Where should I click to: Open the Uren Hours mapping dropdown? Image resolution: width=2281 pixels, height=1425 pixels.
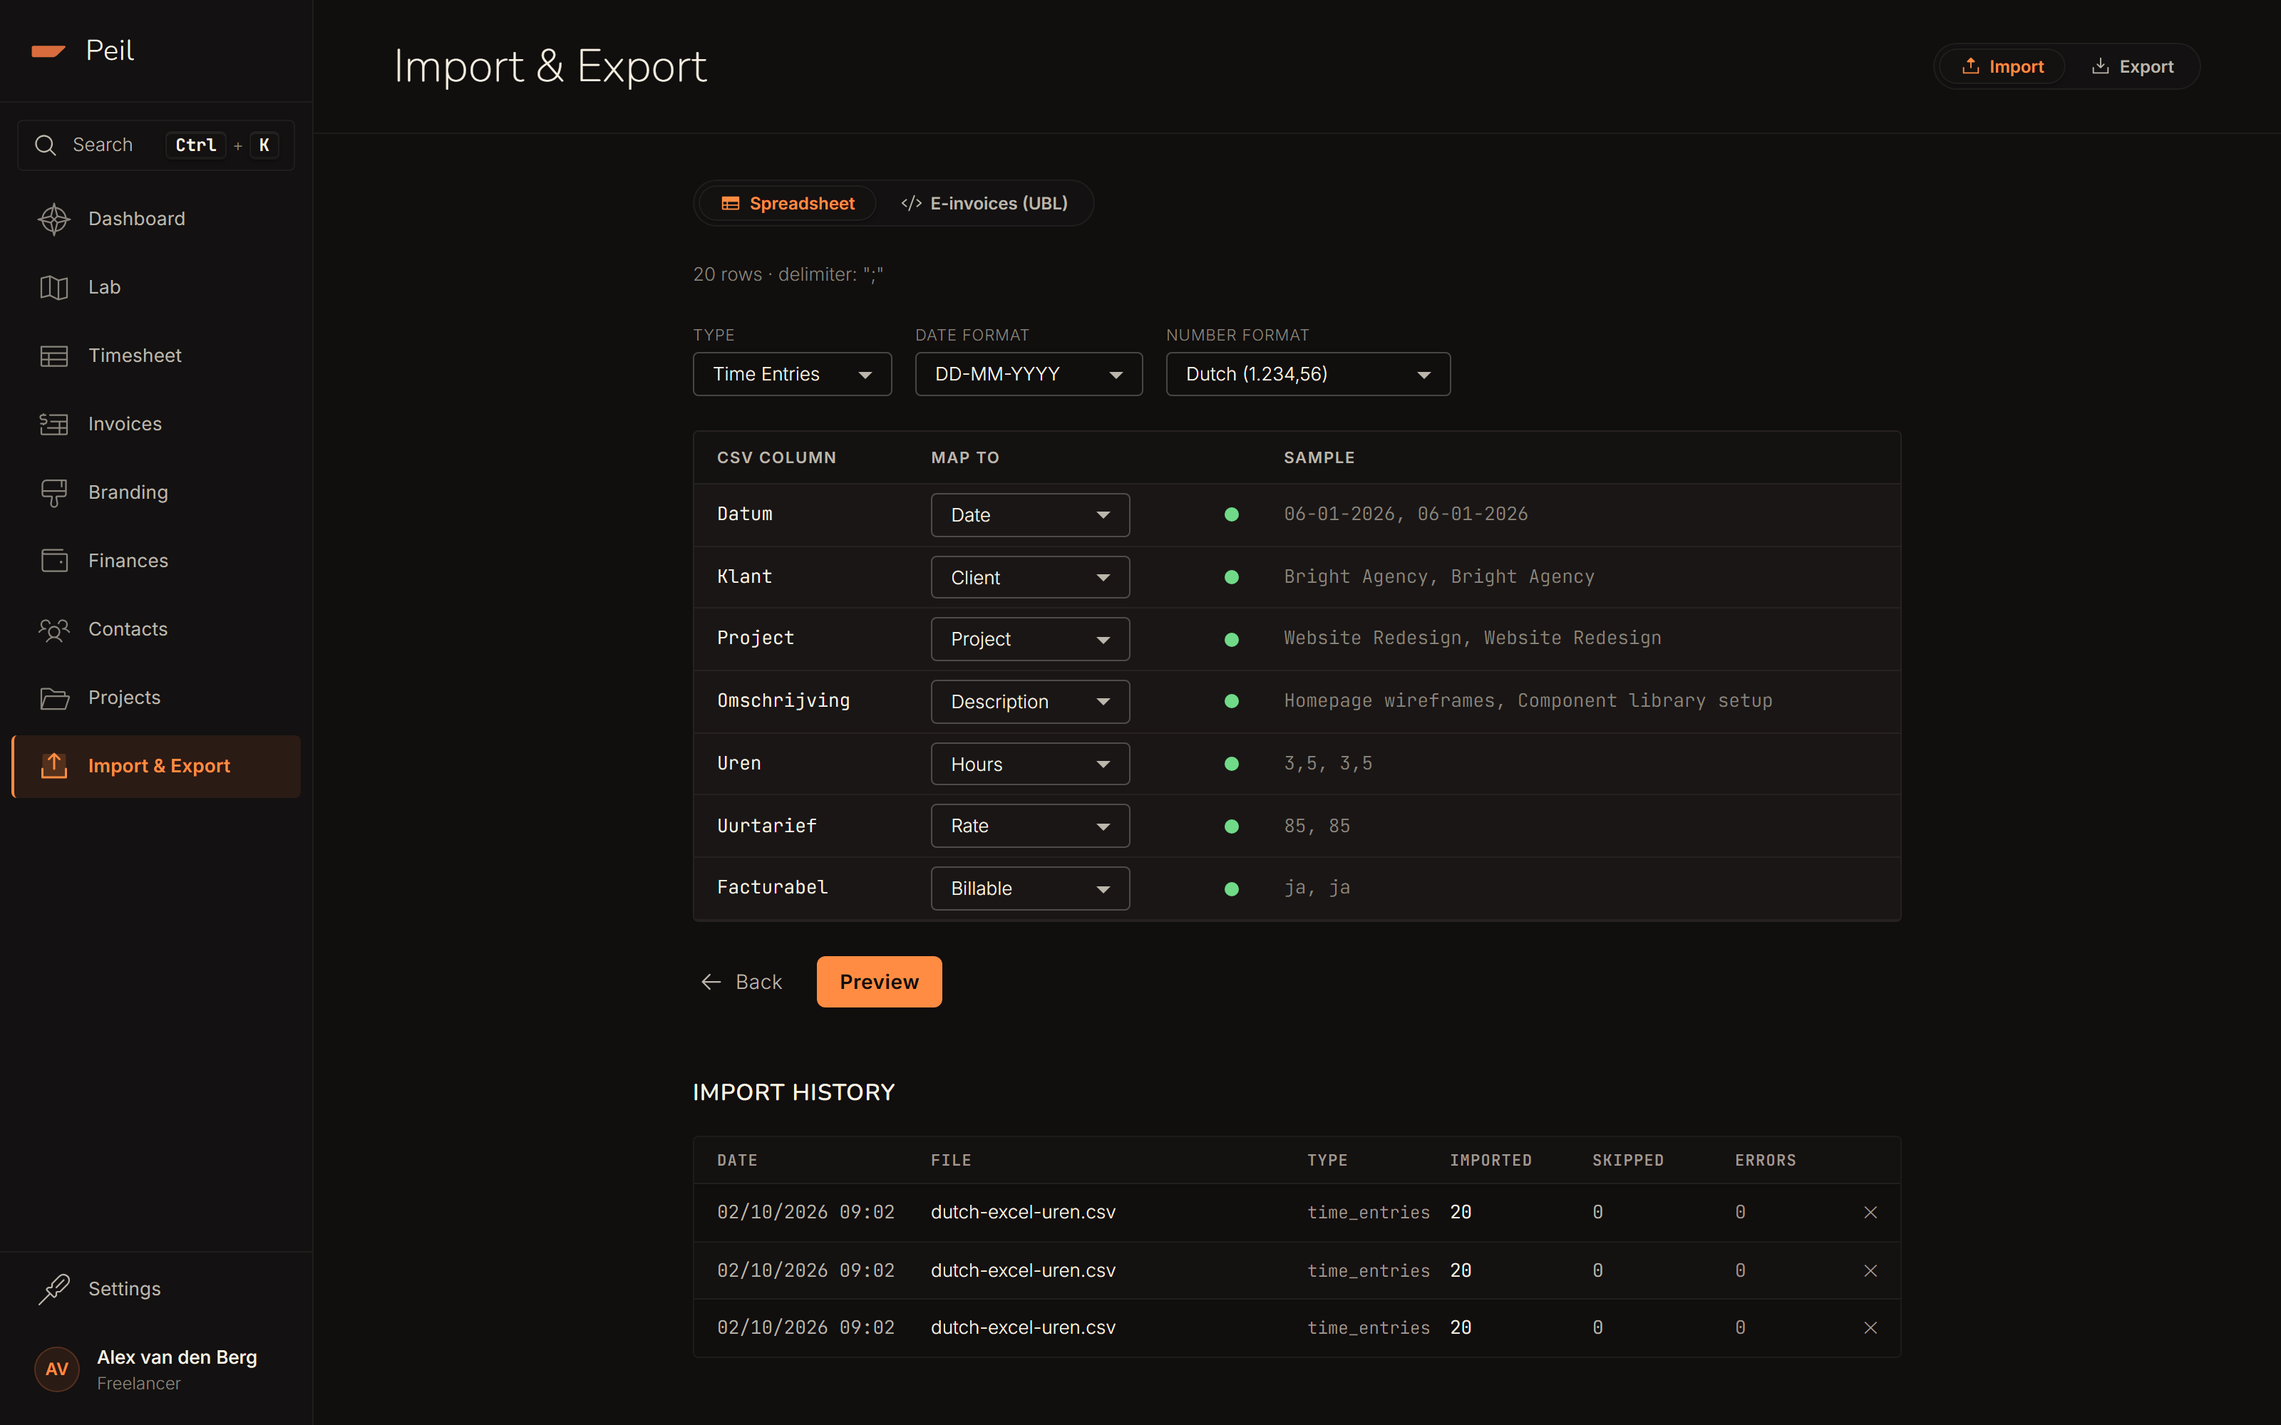(x=1029, y=763)
